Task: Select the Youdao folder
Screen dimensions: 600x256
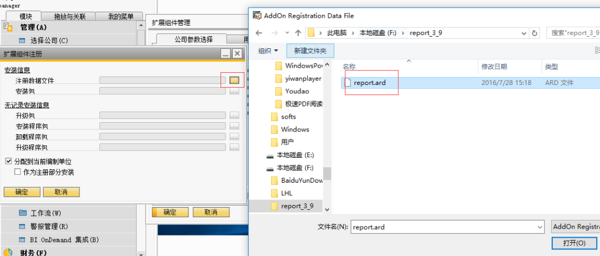Action: click(x=292, y=91)
